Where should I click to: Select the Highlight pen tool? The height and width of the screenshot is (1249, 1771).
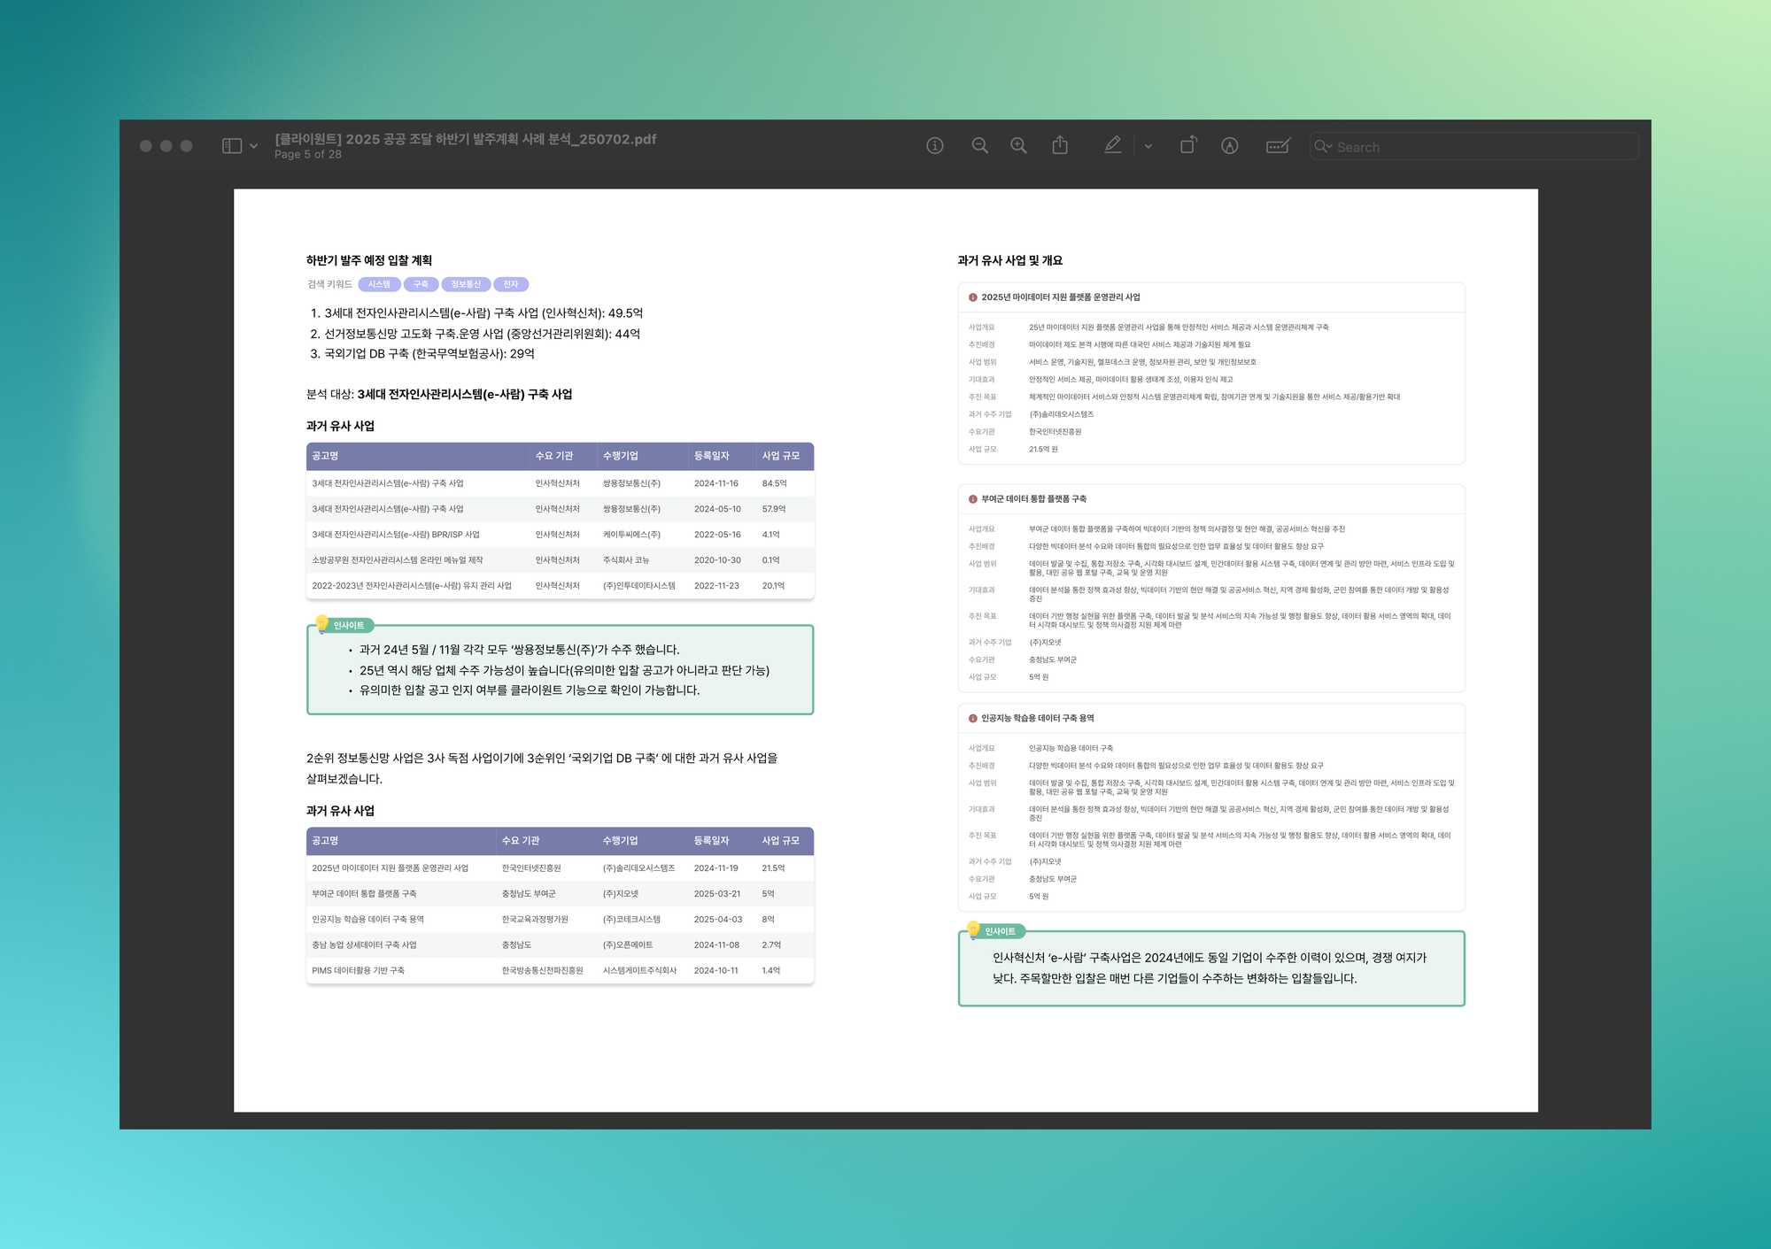(x=1113, y=146)
